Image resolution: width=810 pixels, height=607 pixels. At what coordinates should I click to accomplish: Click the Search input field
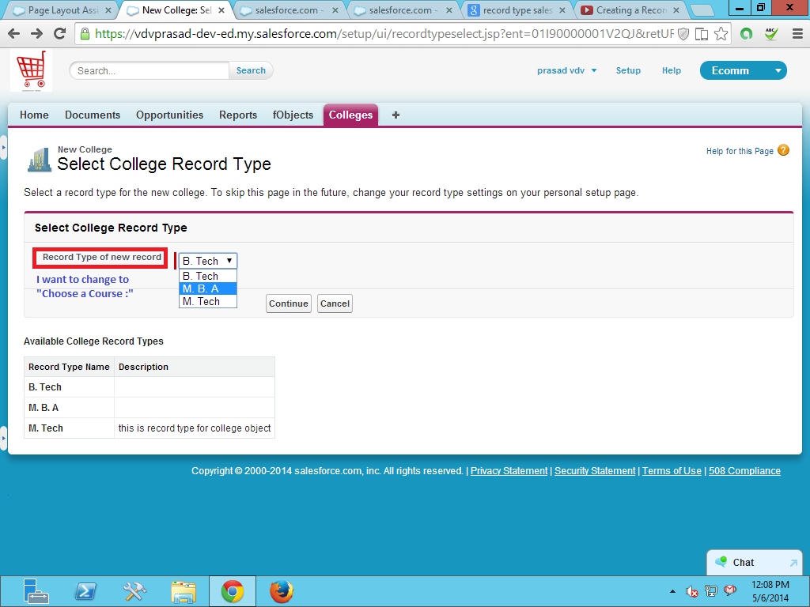pos(150,70)
